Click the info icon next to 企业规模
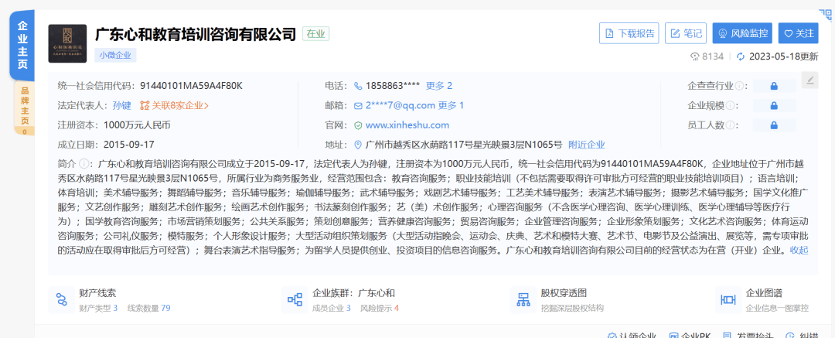The image size is (835, 338). 730,105
